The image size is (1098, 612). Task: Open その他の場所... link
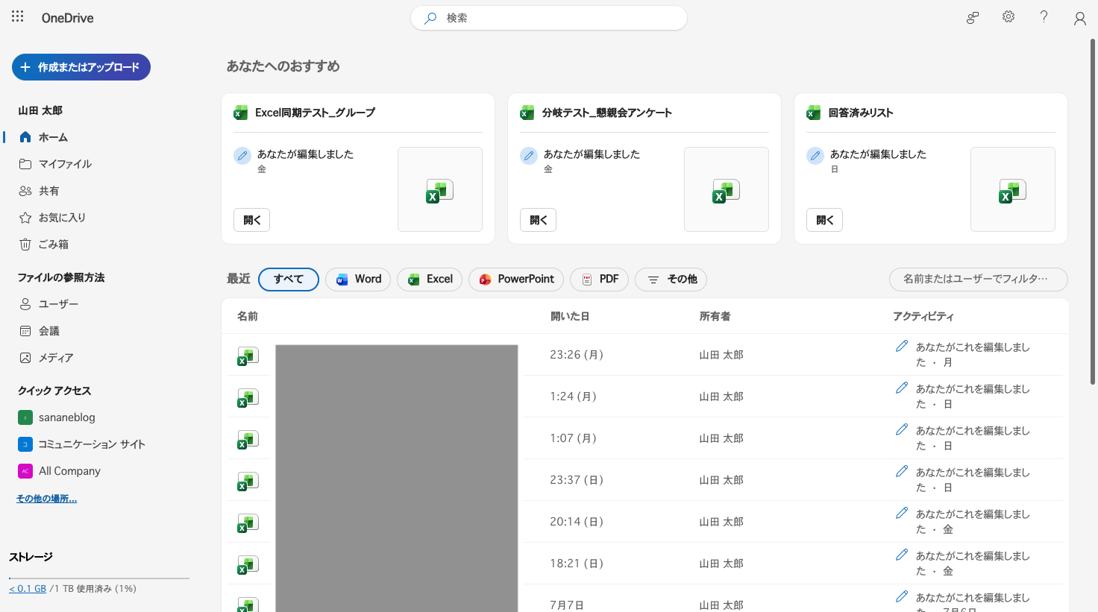(x=46, y=499)
